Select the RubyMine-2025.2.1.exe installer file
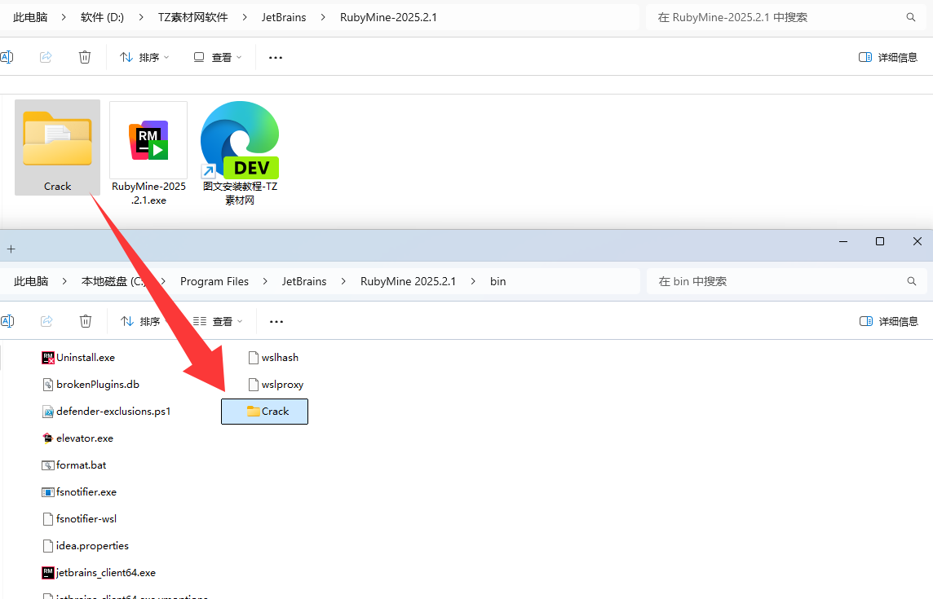 [x=148, y=154]
